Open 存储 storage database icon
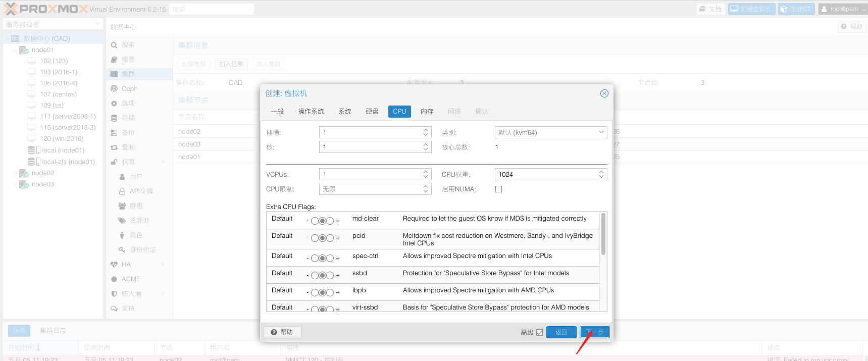868x361 pixels. coord(114,118)
